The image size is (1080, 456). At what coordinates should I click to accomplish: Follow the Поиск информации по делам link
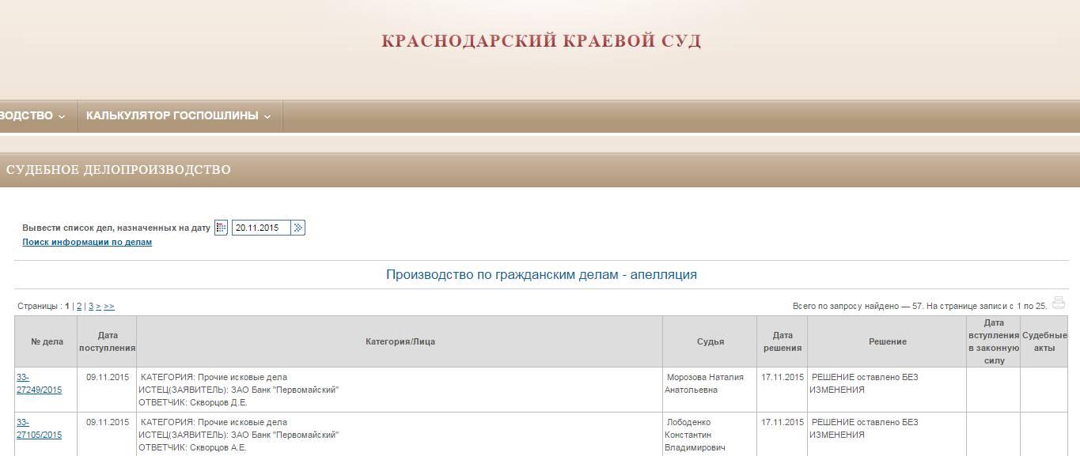coord(86,241)
